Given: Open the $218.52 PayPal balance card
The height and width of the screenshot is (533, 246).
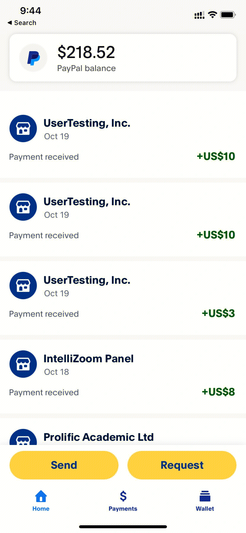Looking at the screenshot, I should tap(123, 58).
